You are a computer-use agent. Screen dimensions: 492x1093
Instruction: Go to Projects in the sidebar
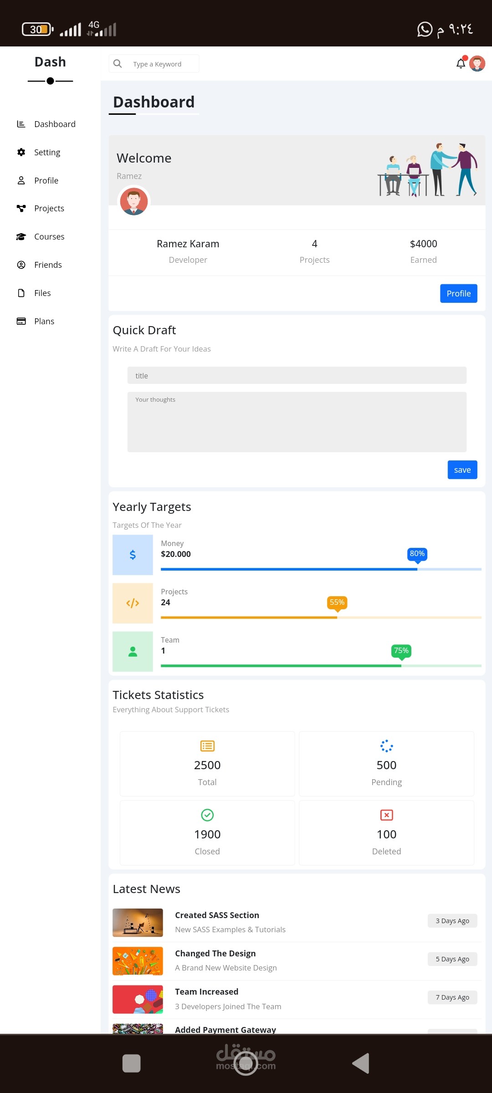click(x=49, y=209)
